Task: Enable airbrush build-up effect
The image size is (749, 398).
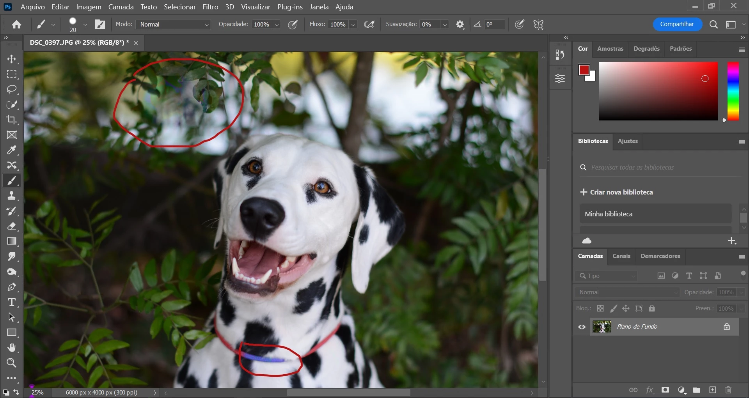Action: pos(369,25)
